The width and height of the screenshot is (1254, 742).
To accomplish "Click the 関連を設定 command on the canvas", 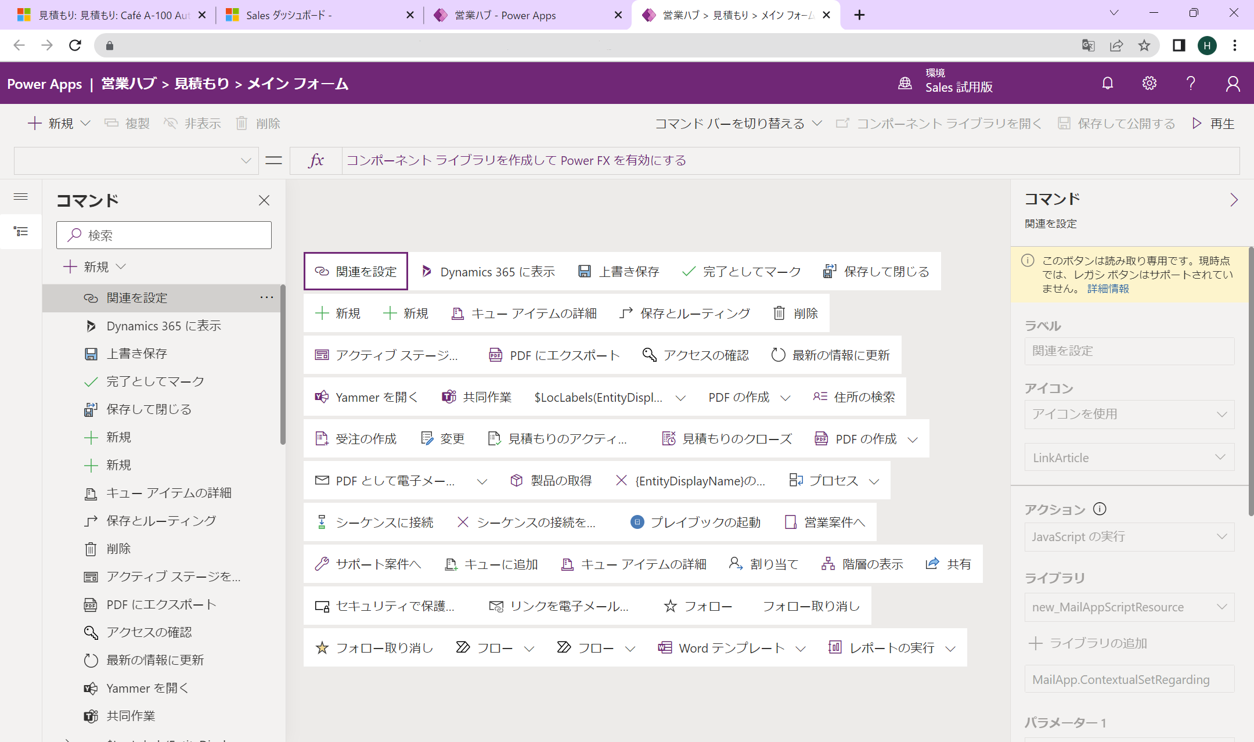I will [x=355, y=271].
